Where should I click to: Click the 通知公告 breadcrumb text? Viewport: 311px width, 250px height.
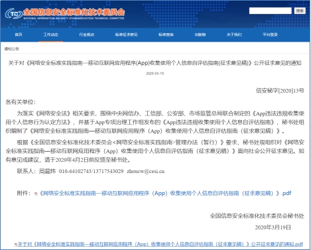[x=11, y=48]
